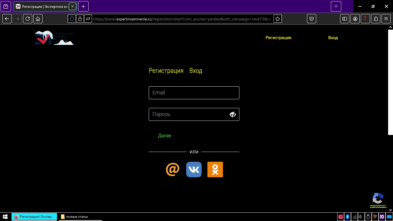Open the extensions puzzle menu

pyautogui.click(x=376, y=19)
